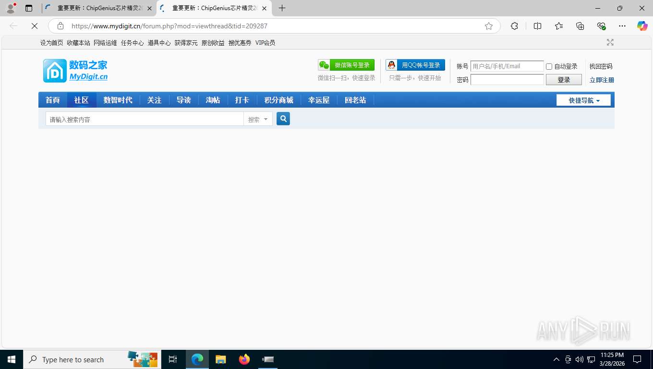Focus the 用户名/手机/Email account field
Screen dimensions: 653x369
pyautogui.click(x=507, y=66)
